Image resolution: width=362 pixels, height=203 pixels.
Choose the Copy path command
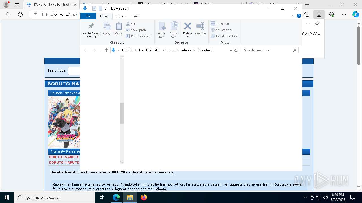[x=136, y=30]
